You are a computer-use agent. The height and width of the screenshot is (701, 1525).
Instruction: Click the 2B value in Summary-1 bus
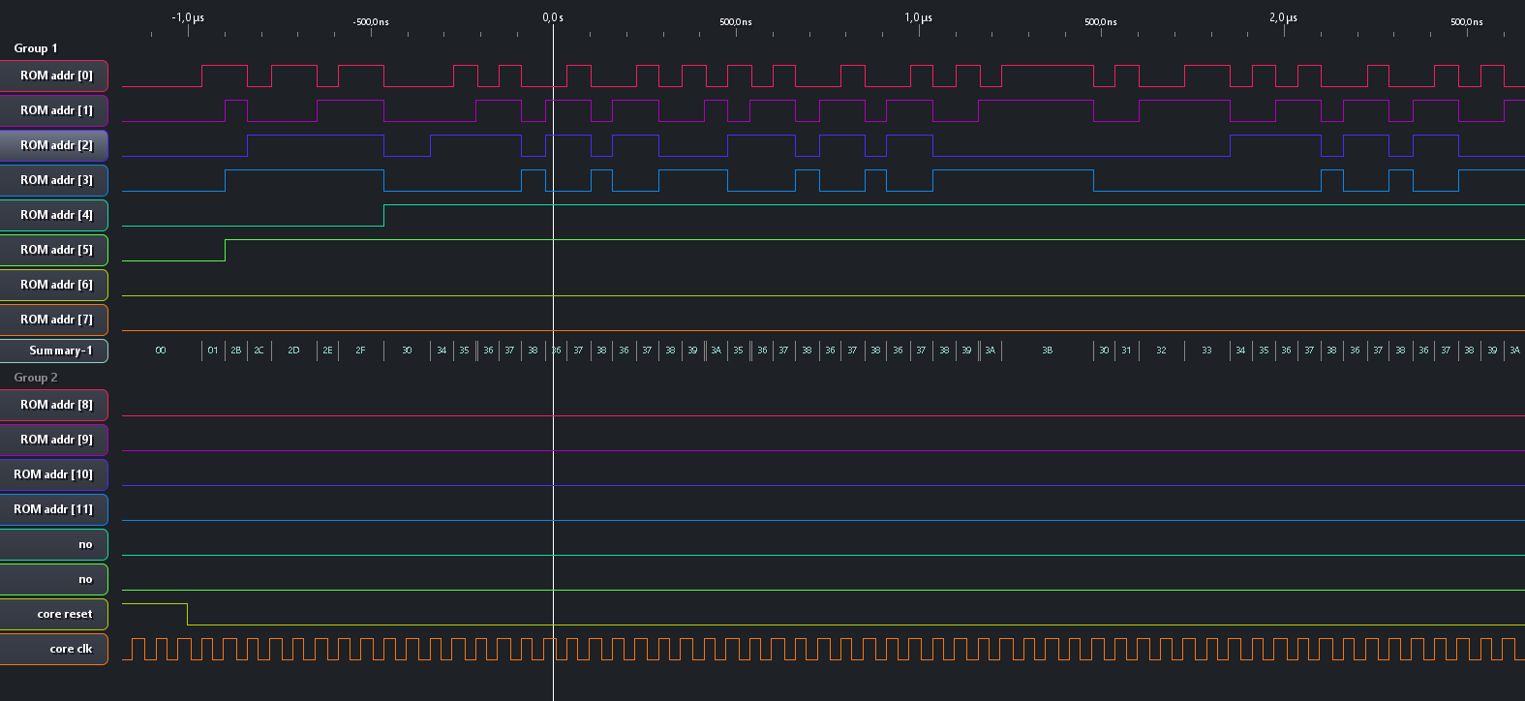pyautogui.click(x=236, y=350)
